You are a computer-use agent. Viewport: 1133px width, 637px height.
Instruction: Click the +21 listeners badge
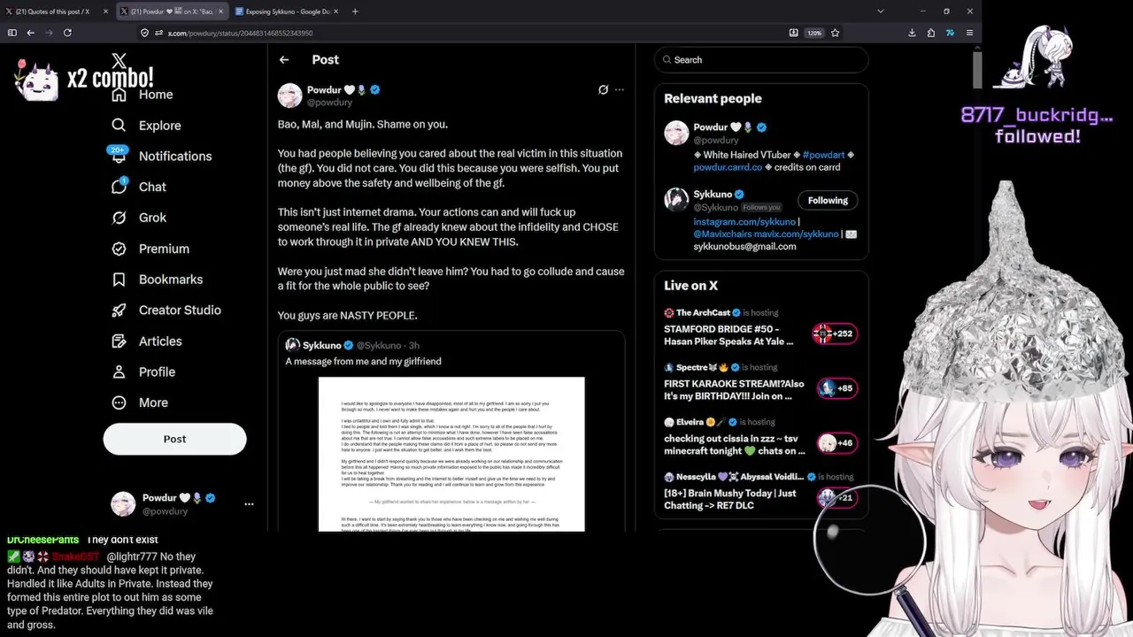point(836,498)
